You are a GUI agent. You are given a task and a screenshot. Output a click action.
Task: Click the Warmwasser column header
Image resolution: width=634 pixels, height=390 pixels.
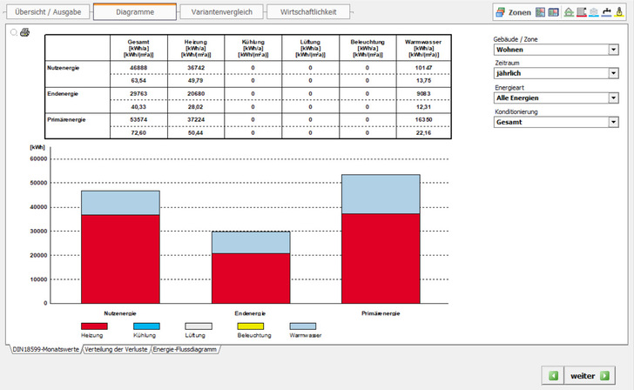[x=423, y=48]
